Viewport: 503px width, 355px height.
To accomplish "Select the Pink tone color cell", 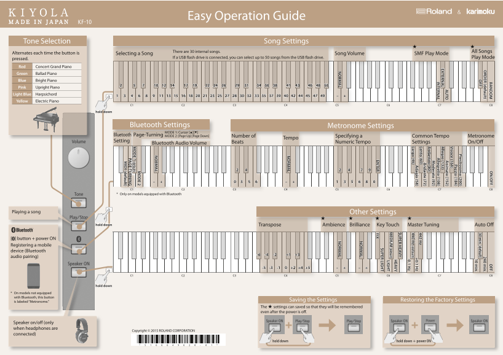I will pos(22,87).
